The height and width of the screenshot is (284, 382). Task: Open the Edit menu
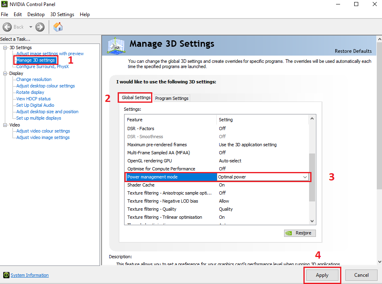[18, 15]
